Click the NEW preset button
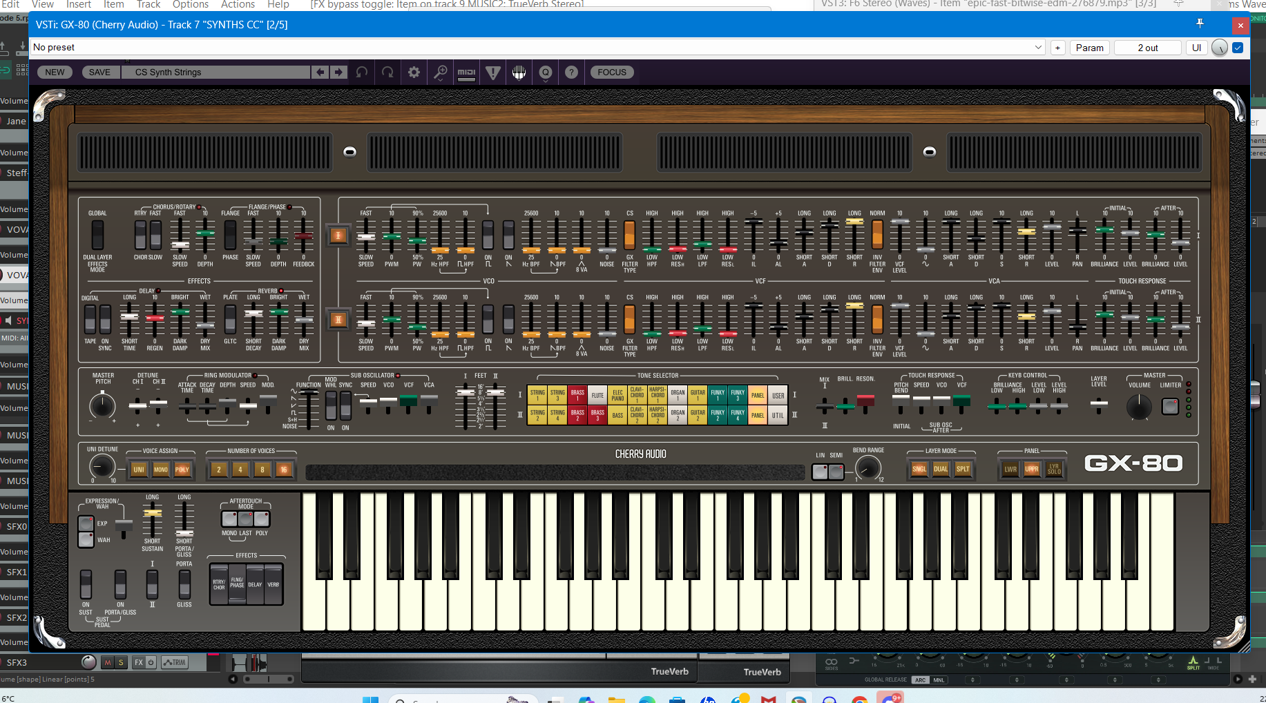The height and width of the screenshot is (703, 1266). tap(55, 72)
